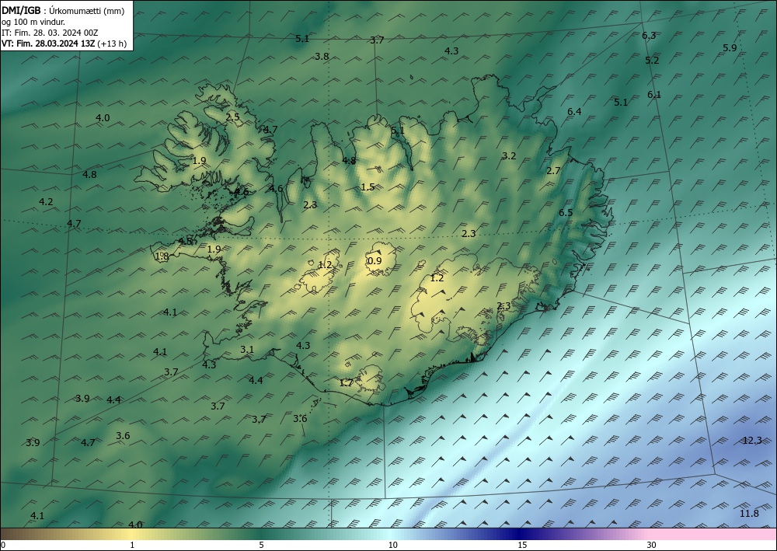Screen dimensions: 777x551
Task: Click the 6.4 value off the northeast coast
Action: pos(574,112)
